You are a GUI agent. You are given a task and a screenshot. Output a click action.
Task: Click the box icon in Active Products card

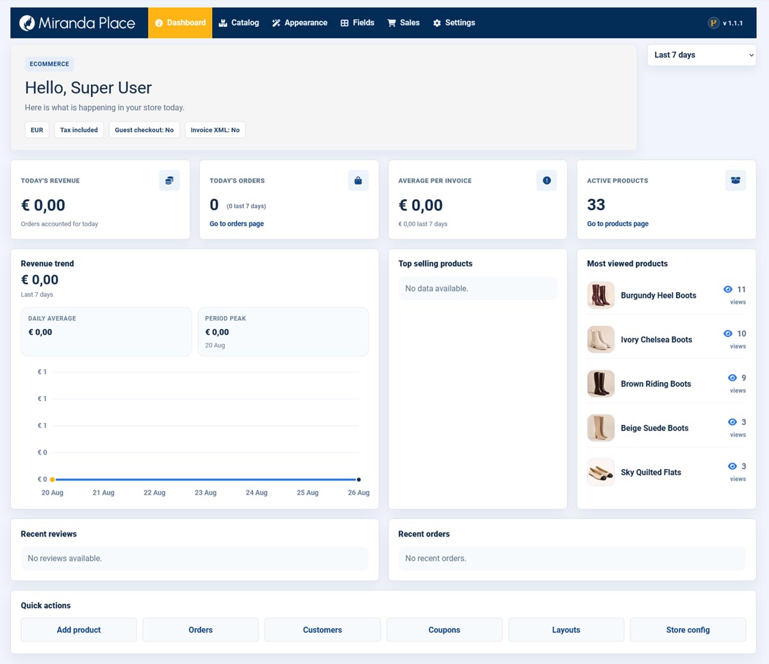point(736,181)
